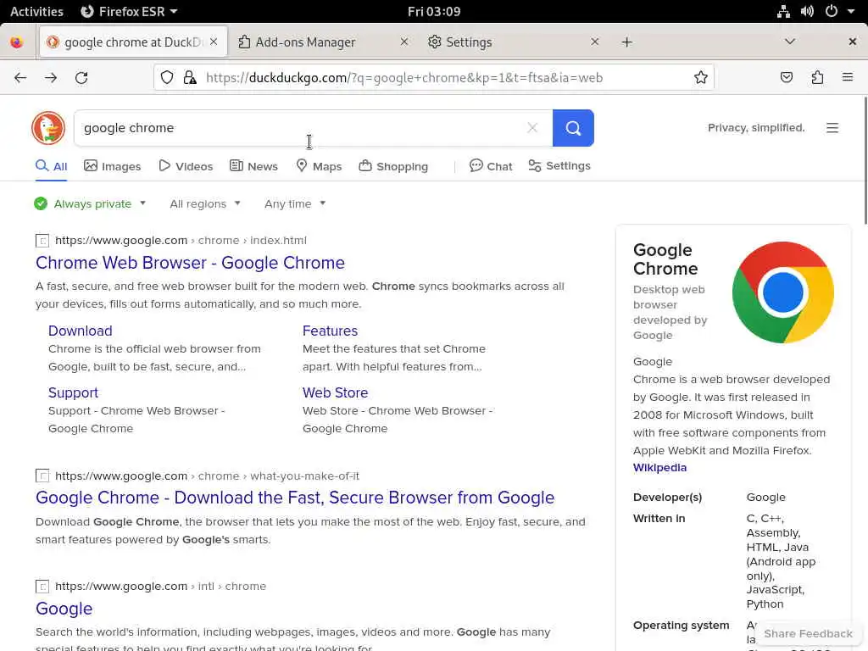868x651 pixels.
Task: Open Firefox ESR app menu in top bar
Action: click(x=129, y=11)
